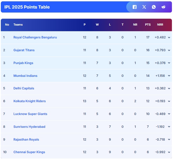Click the NRR column header

click(x=160, y=25)
